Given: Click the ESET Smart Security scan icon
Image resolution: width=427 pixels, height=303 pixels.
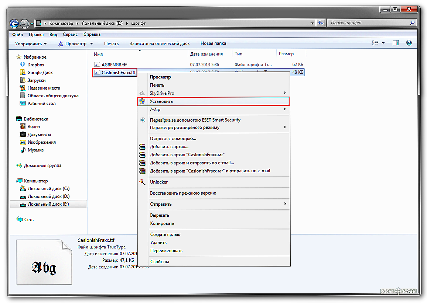Looking at the screenshot, I should [x=143, y=120].
